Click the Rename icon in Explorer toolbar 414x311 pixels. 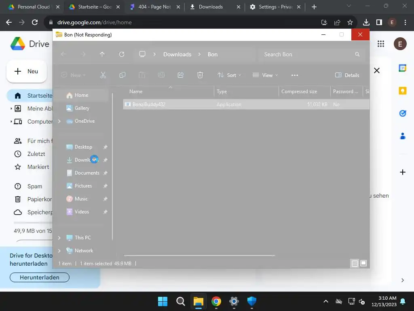[161, 75]
